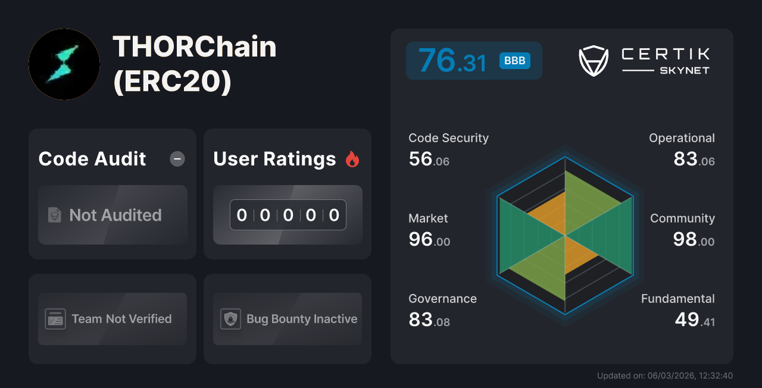Screen dimensions: 762x388
Task: Toggle the BBB rating badge
Action: 514,60
